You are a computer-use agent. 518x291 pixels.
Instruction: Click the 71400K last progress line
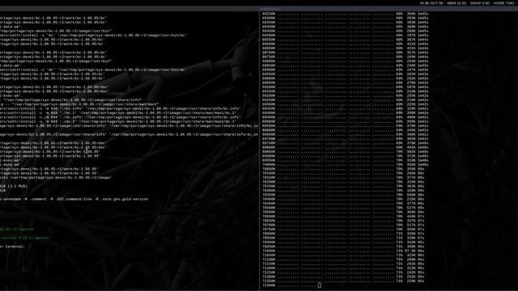[x=291, y=285]
